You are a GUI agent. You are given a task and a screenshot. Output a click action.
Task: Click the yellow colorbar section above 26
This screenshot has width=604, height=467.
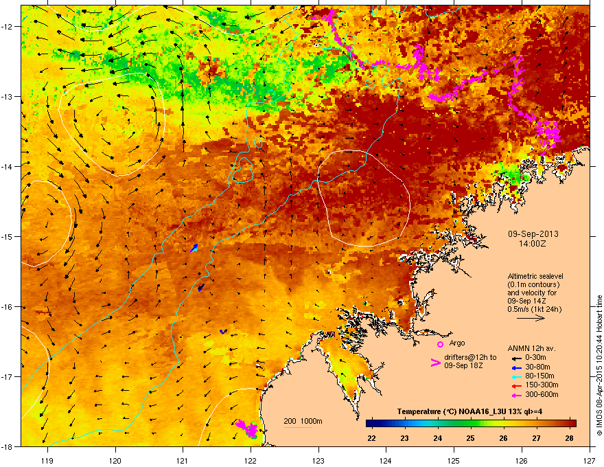point(503,423)
